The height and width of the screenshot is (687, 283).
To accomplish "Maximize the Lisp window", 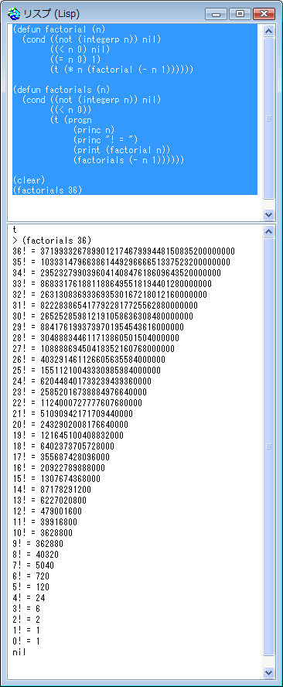I will (240, 14).
